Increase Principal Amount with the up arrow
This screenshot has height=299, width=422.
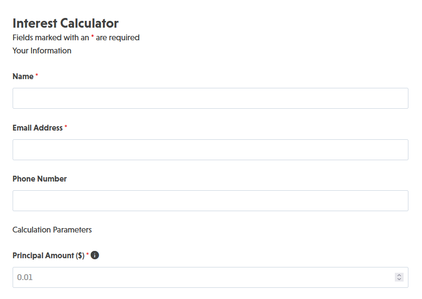point(399,275)
